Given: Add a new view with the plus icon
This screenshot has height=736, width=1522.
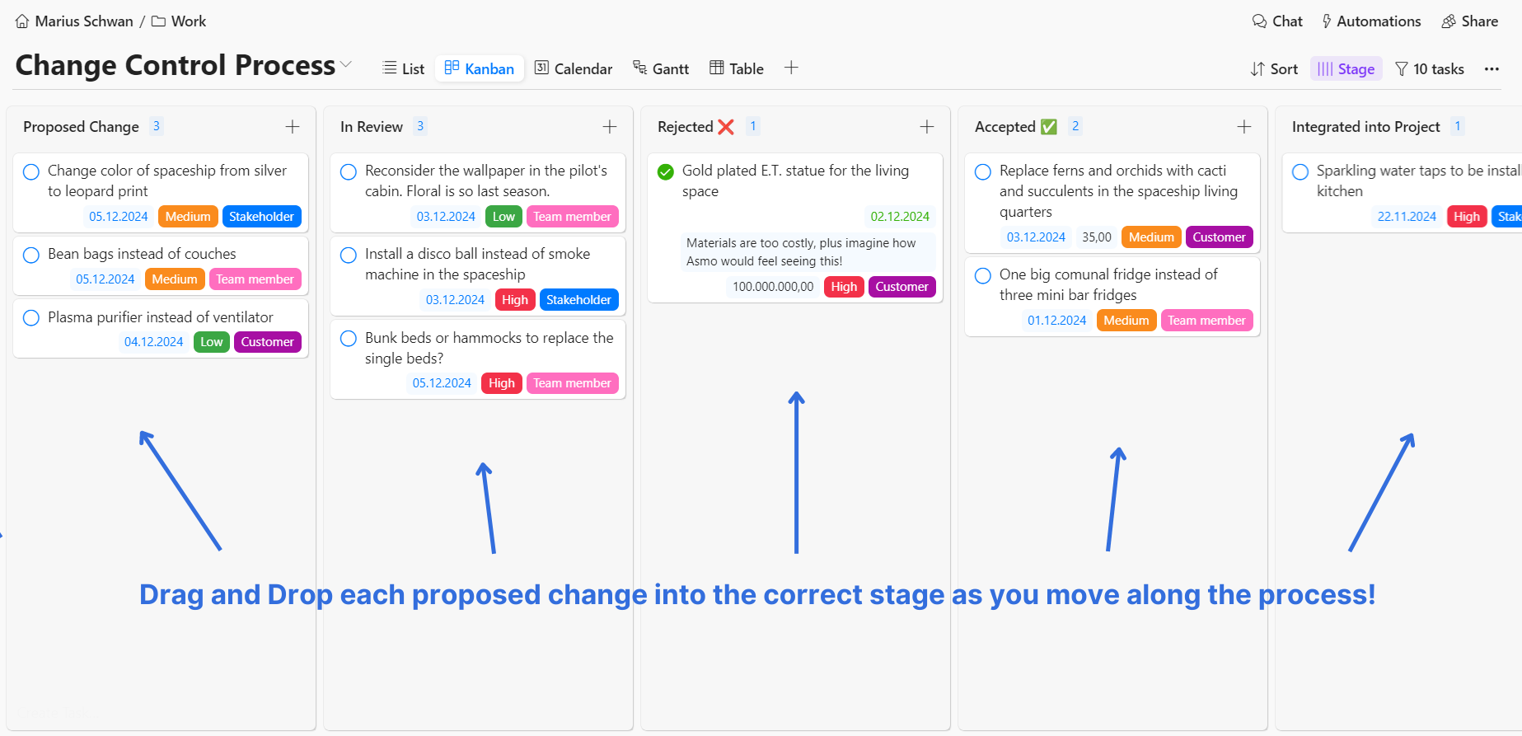Looking at the screenshot, I should pos(791,68).
